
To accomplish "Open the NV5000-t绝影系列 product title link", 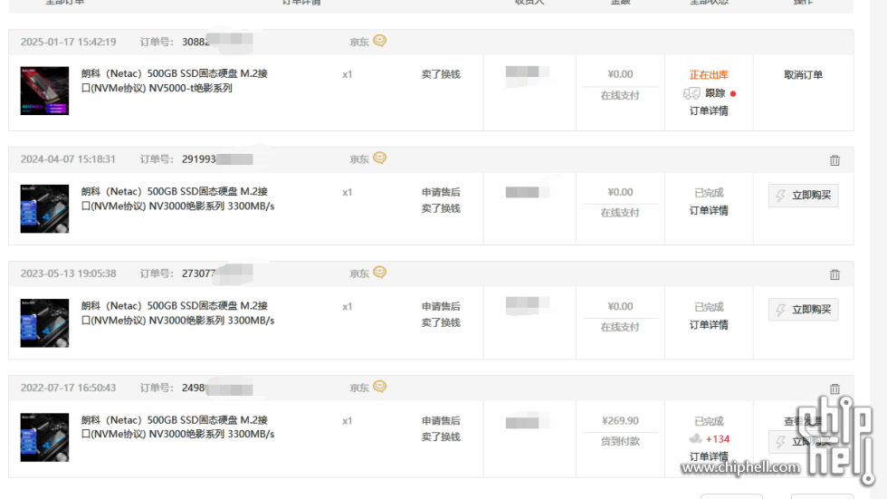I will (174, 81).
